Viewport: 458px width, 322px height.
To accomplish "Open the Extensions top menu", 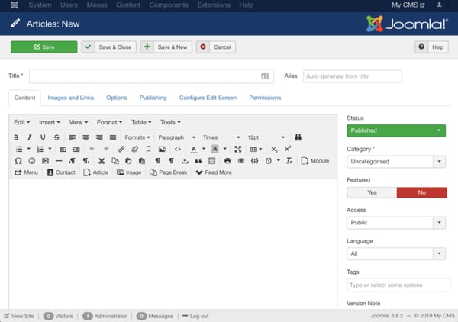I will [214, 5].
